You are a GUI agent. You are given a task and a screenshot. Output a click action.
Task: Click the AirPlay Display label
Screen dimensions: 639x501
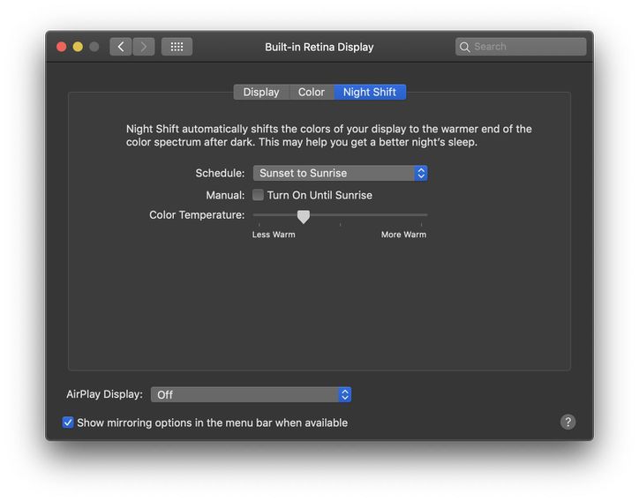point(105,394)
